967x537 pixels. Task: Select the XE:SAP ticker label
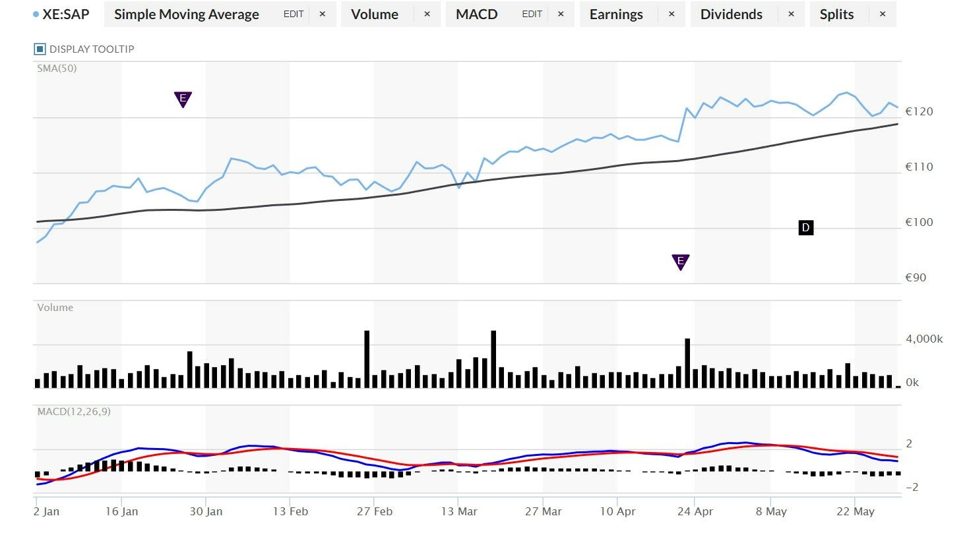click(66, 14)
